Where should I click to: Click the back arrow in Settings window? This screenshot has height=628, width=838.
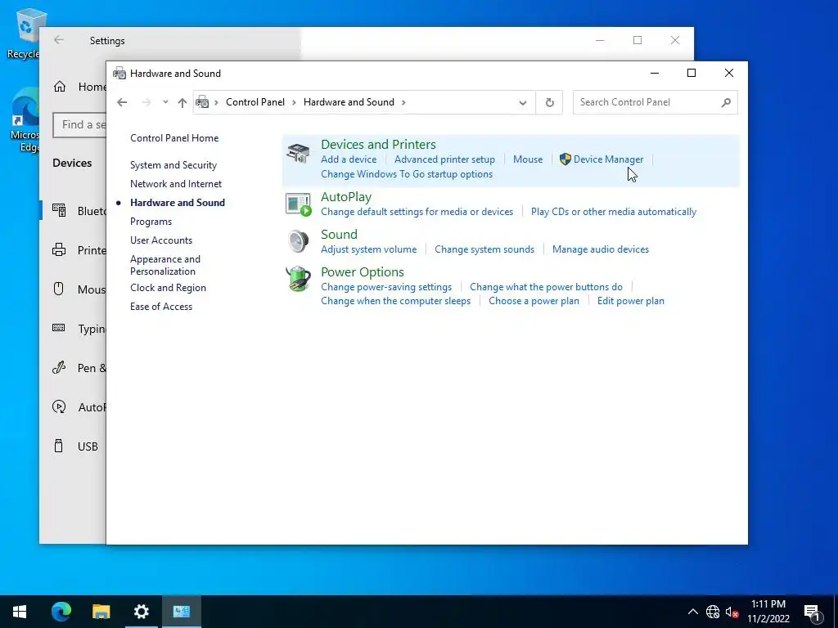click(x=59, y=40)
